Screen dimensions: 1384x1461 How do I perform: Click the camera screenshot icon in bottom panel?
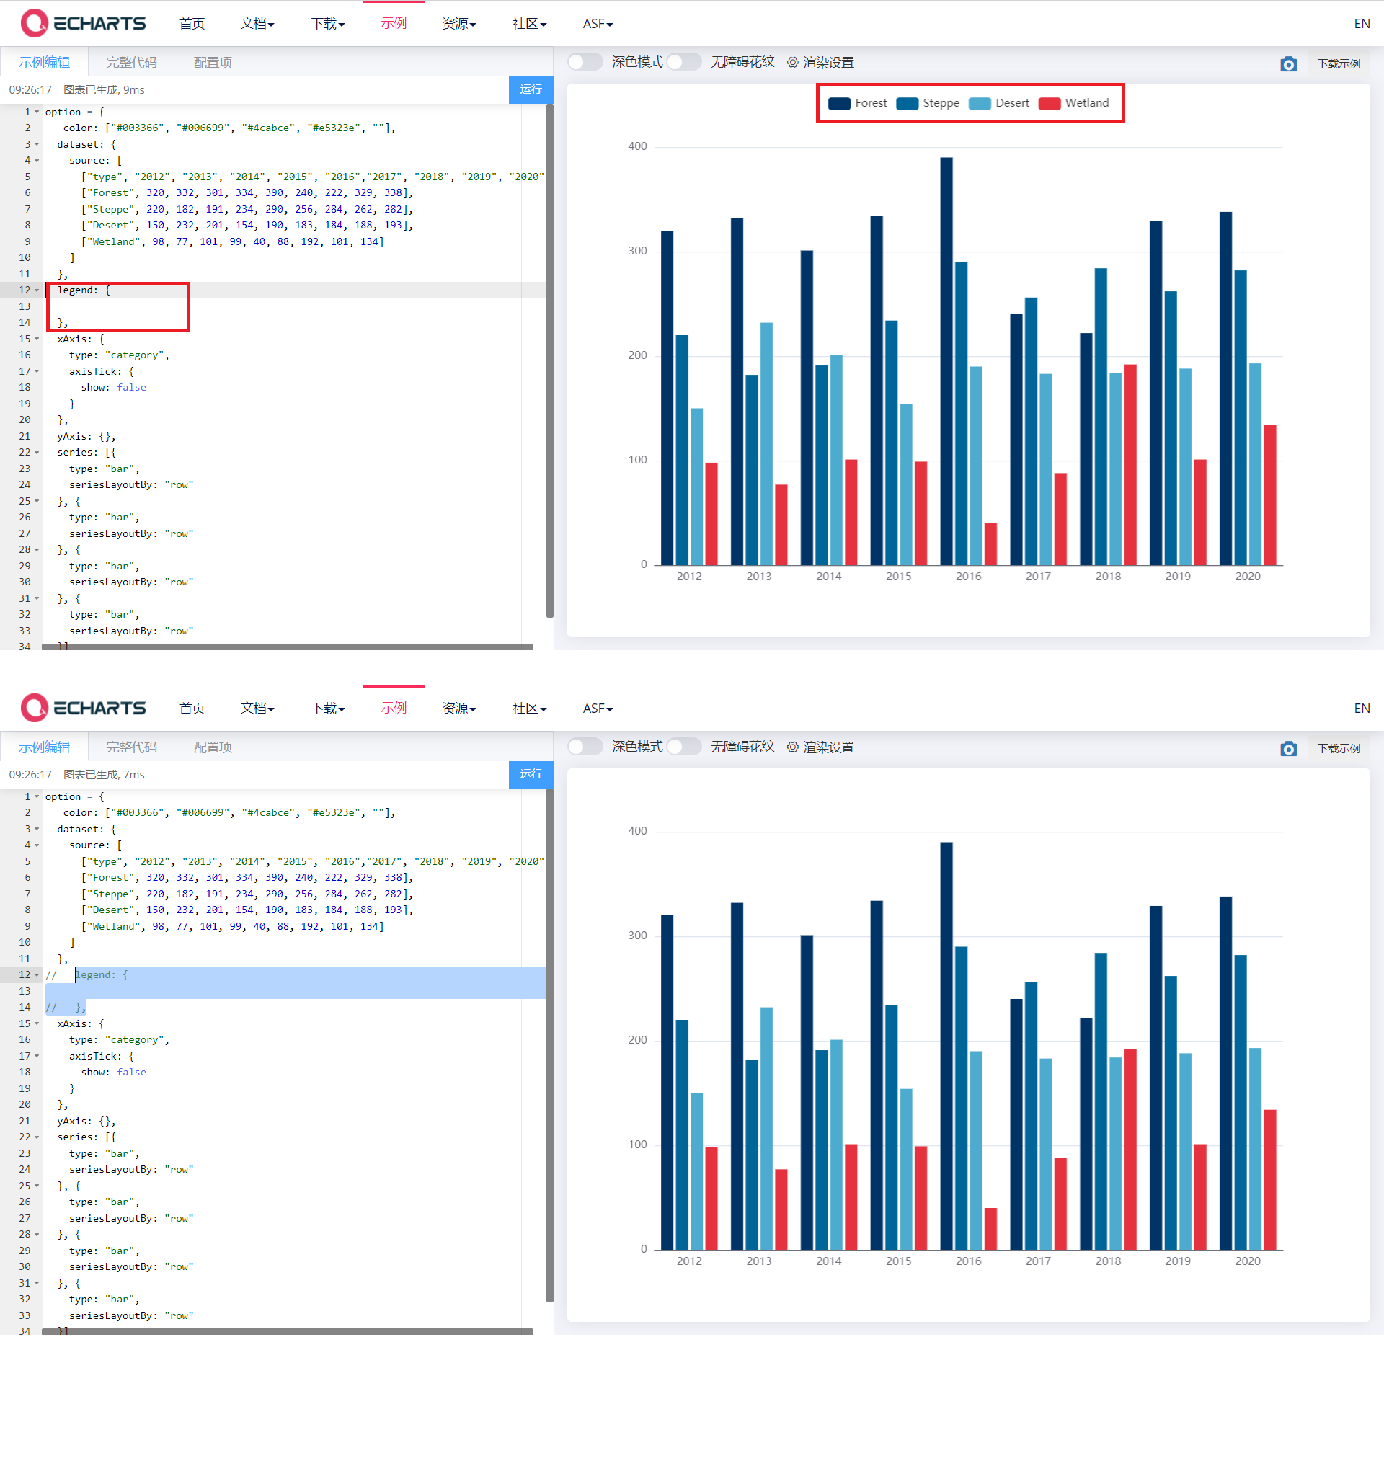coord(1287,749)
